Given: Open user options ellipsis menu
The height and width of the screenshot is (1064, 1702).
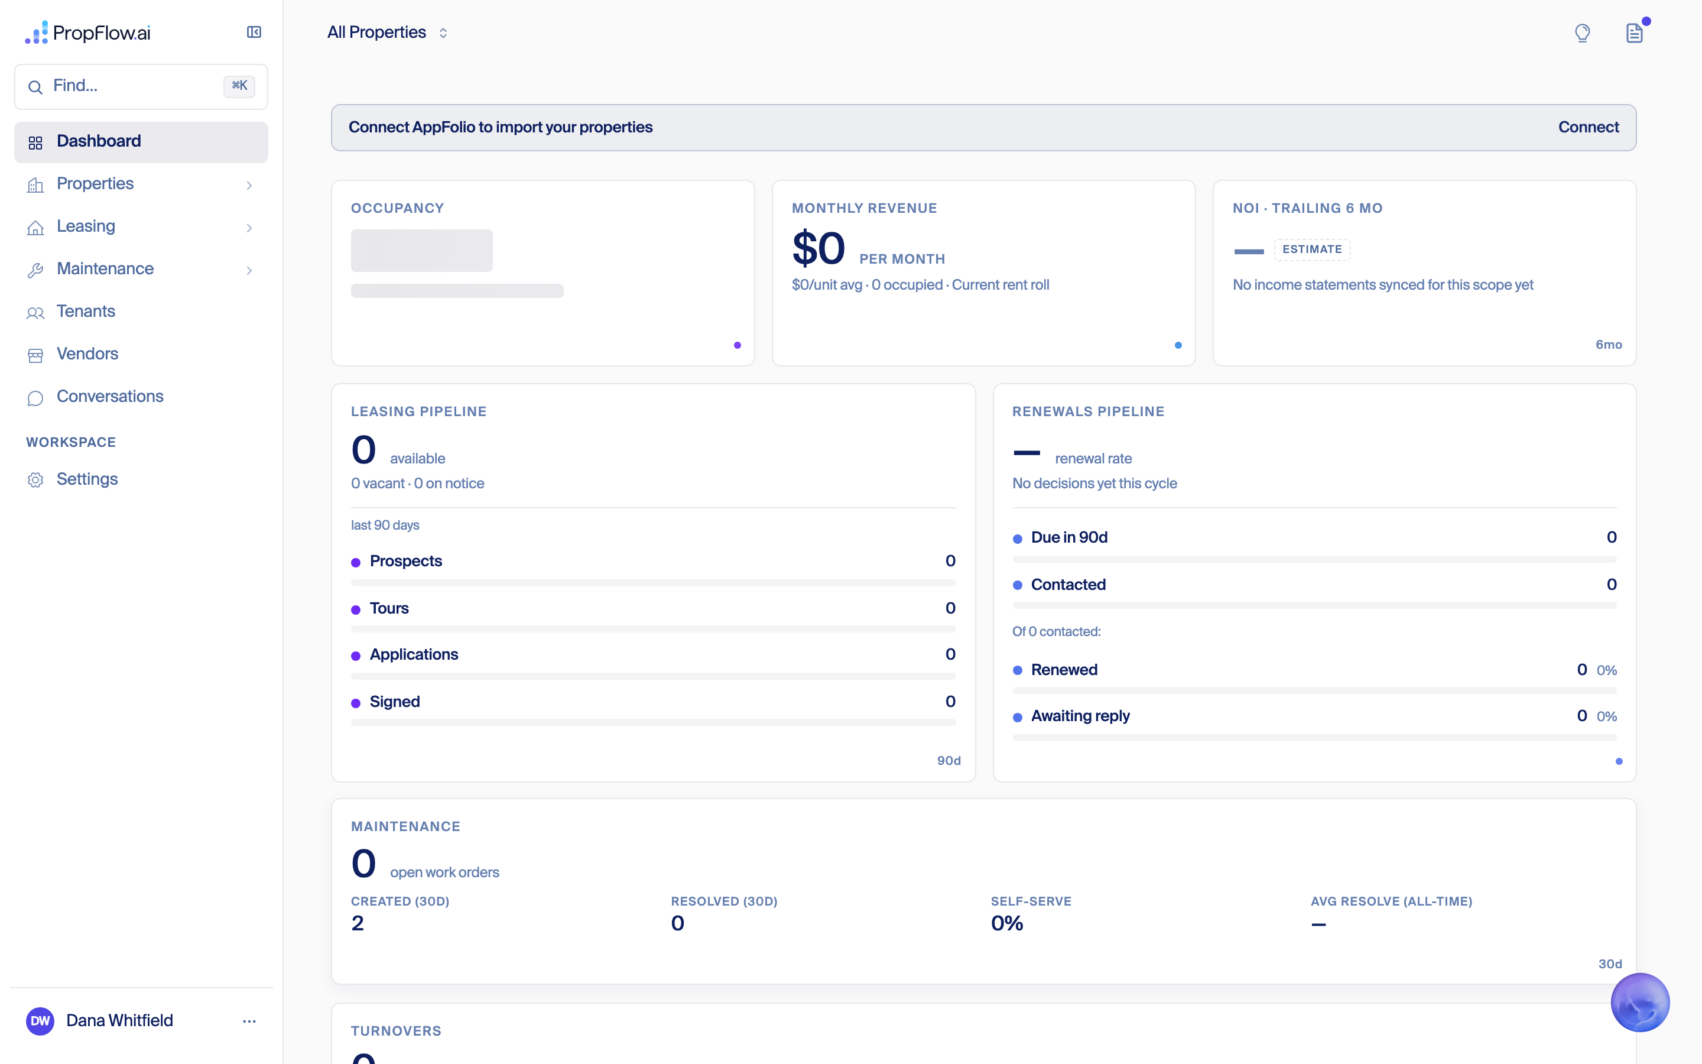Looking at the screenshot, I should click(x=249, y=1021).
